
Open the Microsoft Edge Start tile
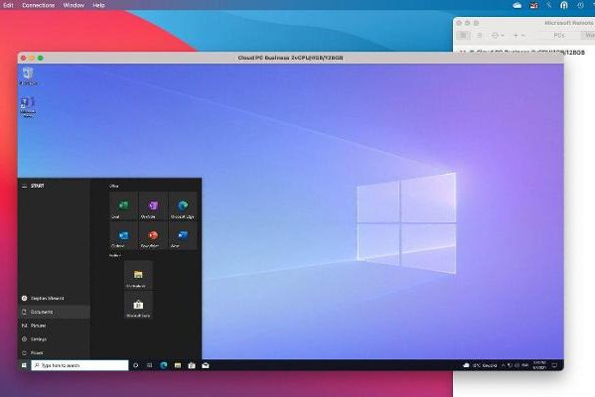coord(183,205)
